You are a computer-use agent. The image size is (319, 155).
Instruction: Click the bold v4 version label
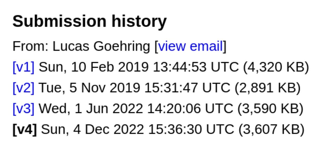coord(25,130)
